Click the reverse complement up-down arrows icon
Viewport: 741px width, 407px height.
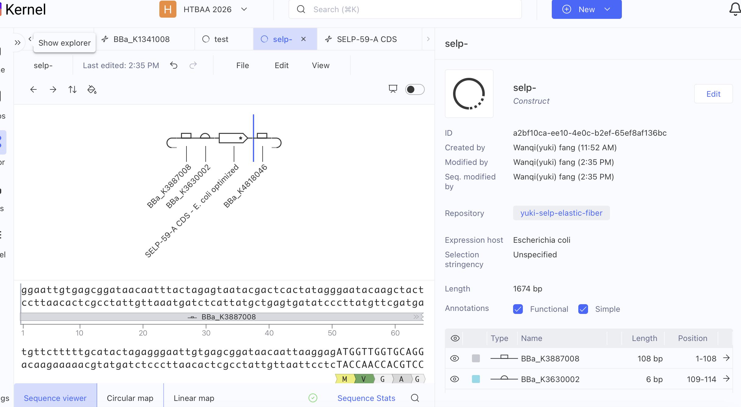click(73, 89)
